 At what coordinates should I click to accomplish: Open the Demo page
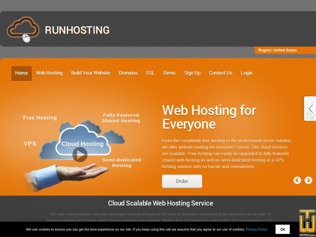169,73
